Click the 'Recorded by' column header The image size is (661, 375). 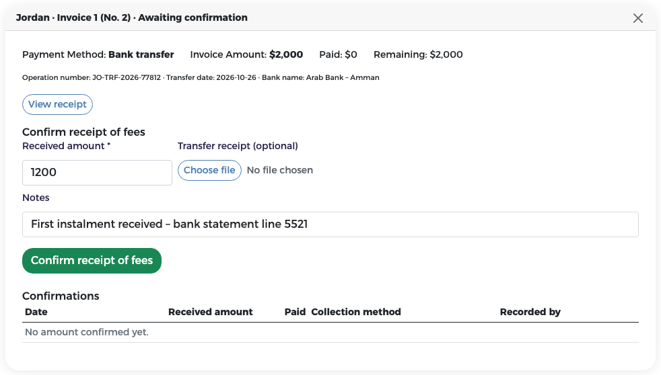(x=530, y=312)
